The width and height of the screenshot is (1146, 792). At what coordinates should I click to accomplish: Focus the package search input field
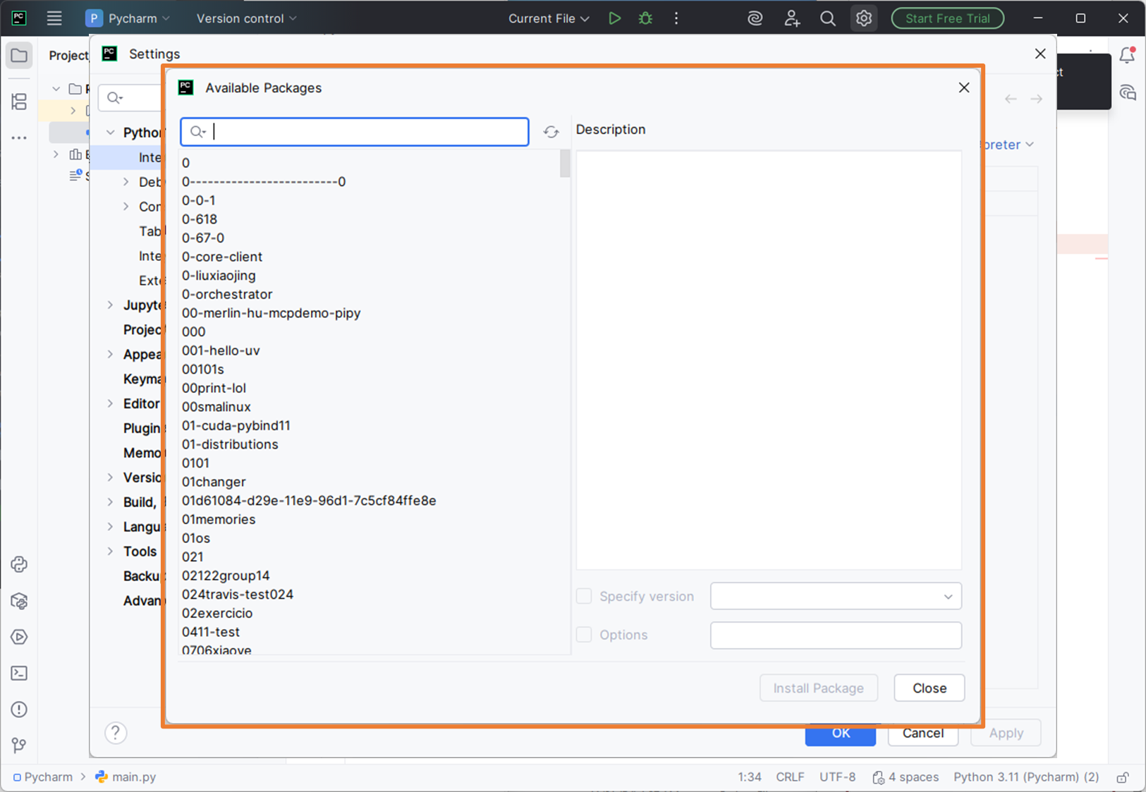tap(355, 132)
